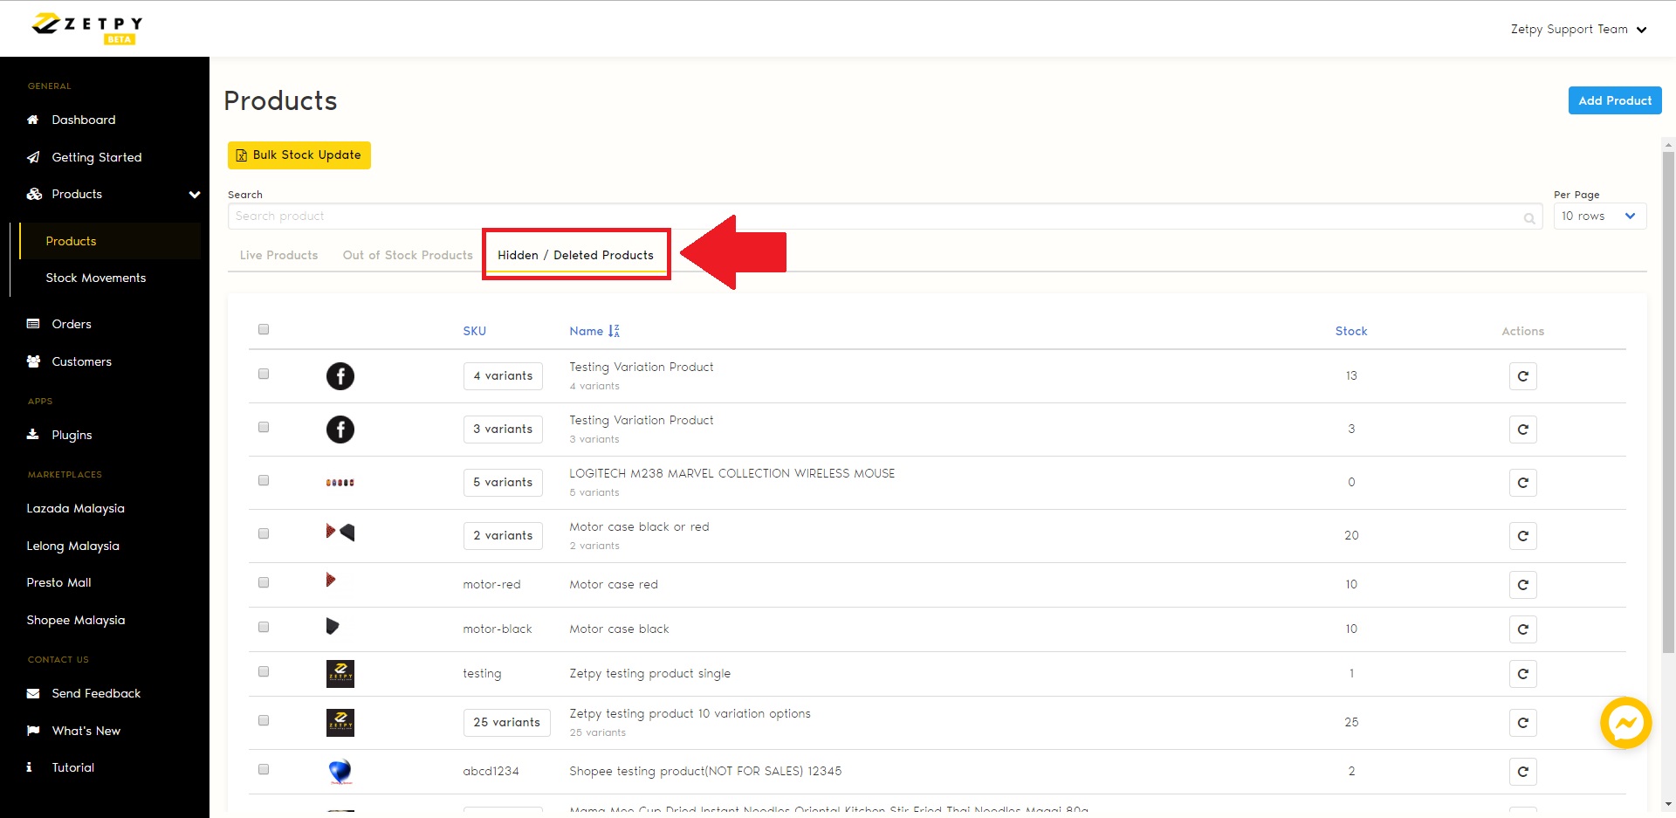Restore the Motor case black product
The image size is (1676, 818).
1523,629
